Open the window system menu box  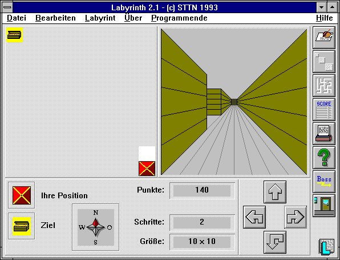(7, 7)
